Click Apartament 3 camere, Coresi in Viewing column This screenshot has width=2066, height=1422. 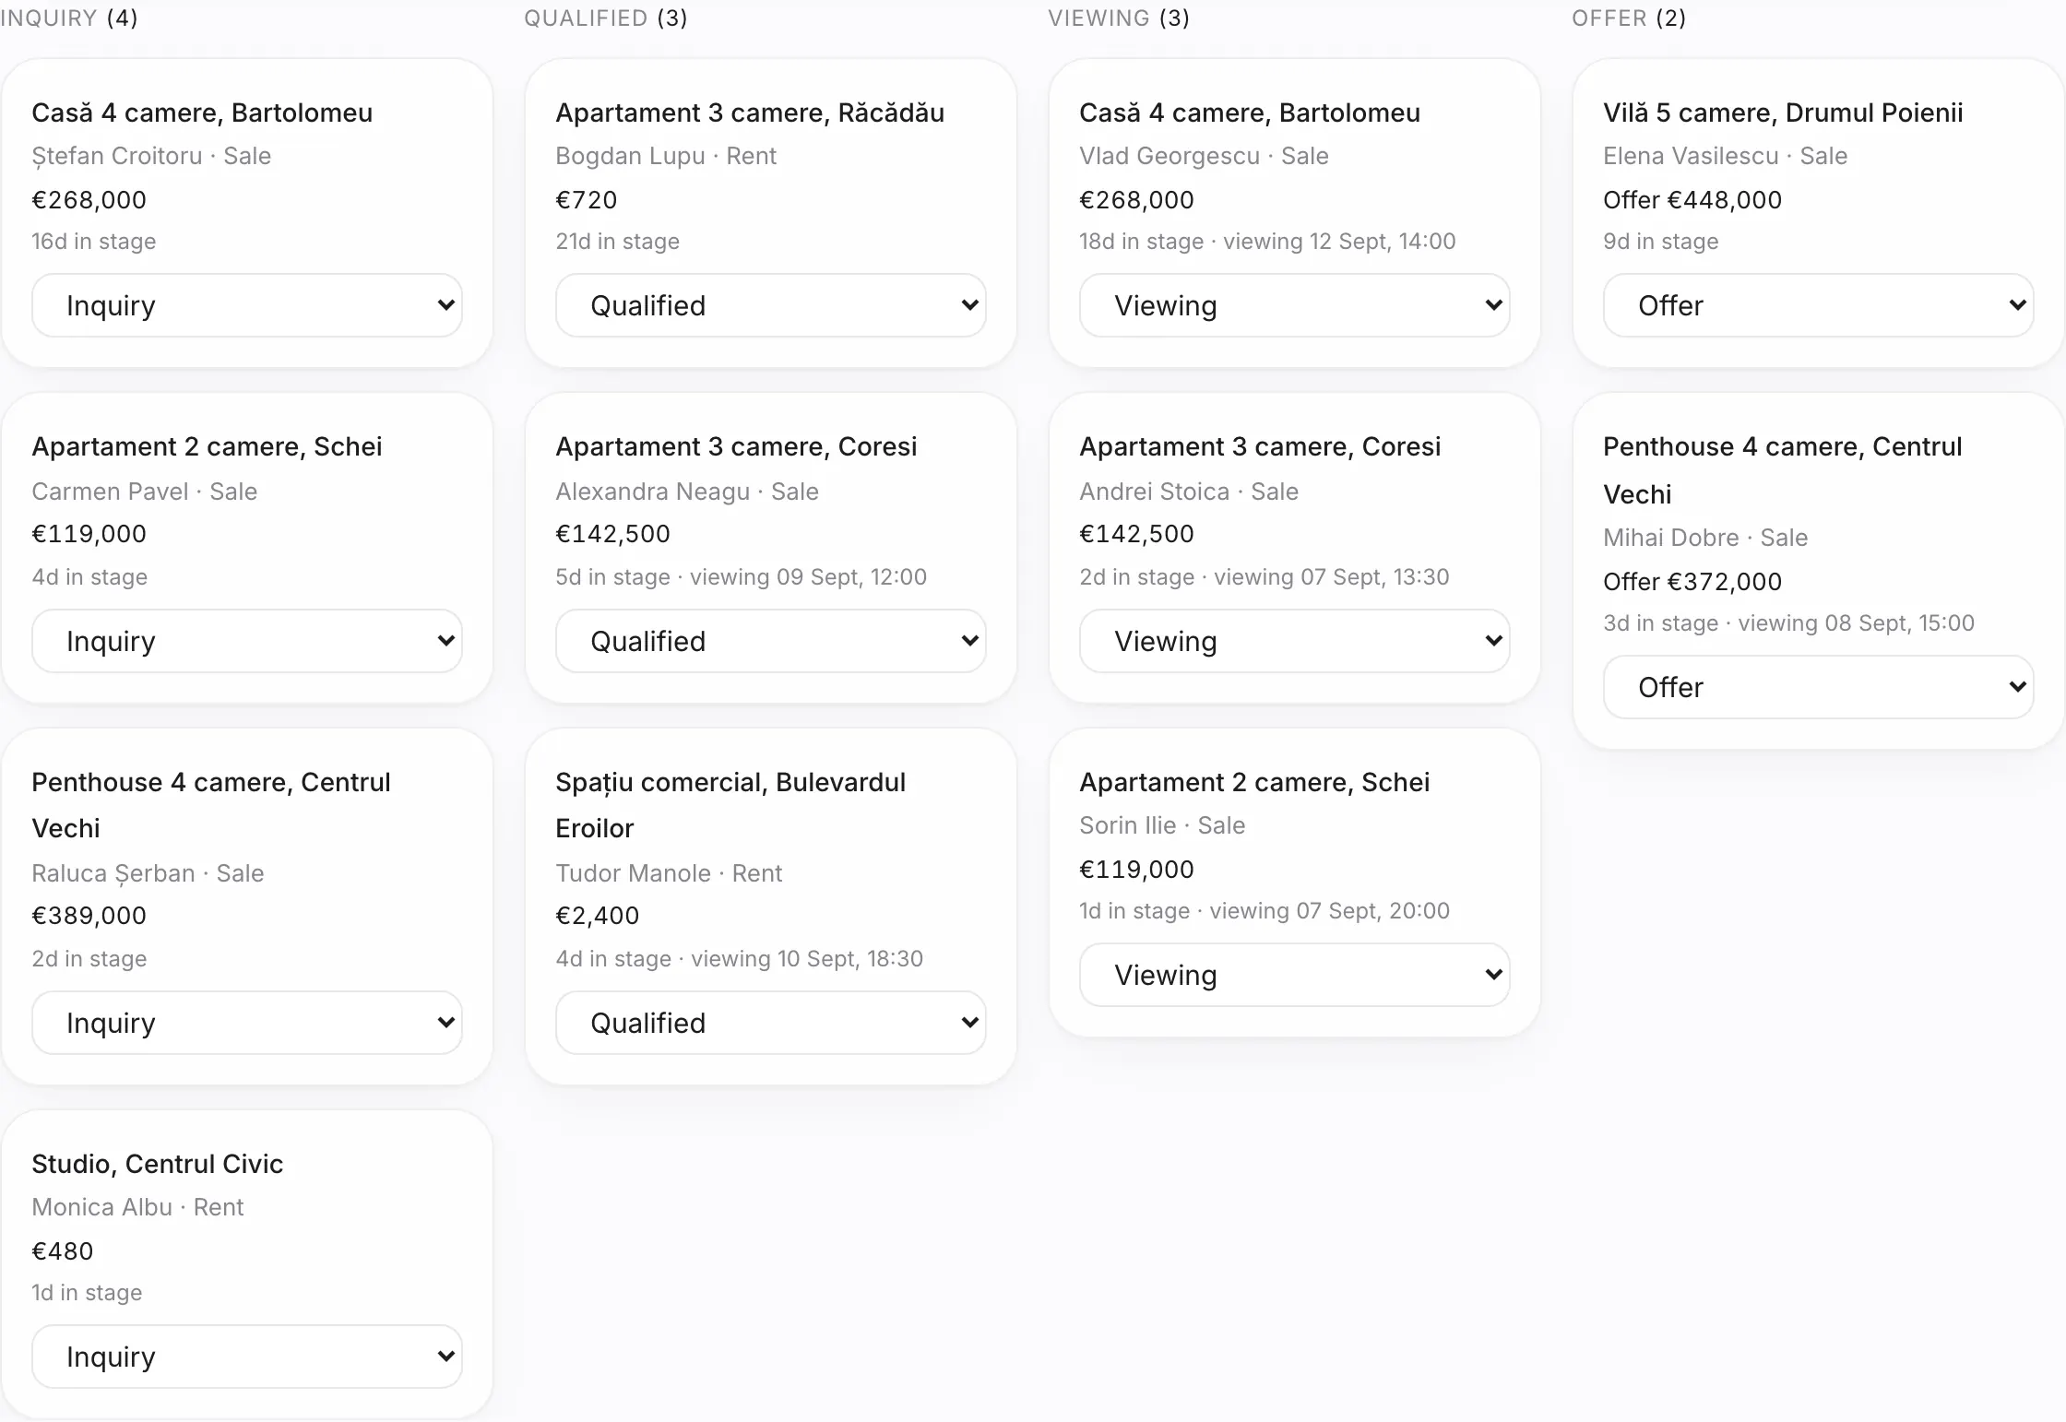(1260, 446)
